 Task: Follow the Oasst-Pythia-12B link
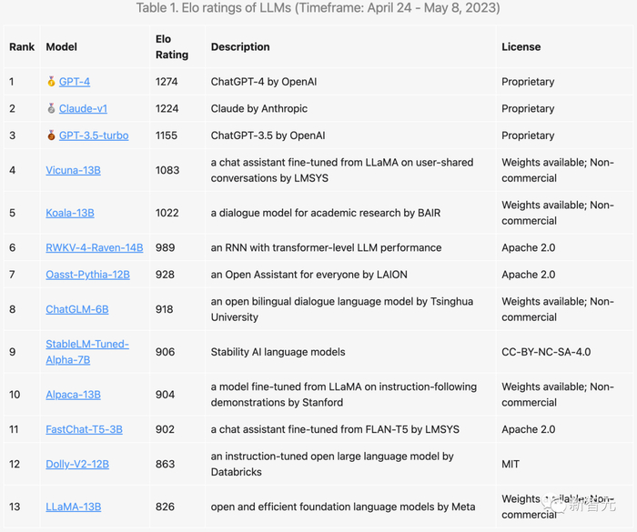87,275
